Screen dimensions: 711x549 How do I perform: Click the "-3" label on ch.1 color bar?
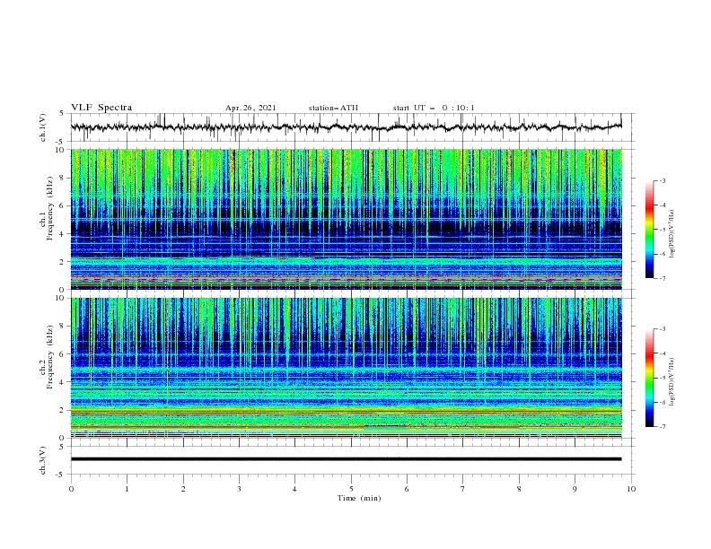coord(662,180)
